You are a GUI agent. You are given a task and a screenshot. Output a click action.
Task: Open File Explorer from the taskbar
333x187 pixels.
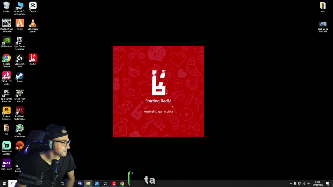(x=88, y=184)
